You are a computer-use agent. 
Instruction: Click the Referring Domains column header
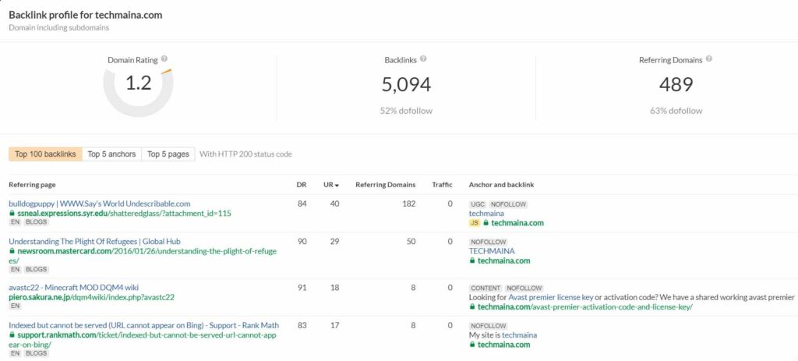(385, 185)
